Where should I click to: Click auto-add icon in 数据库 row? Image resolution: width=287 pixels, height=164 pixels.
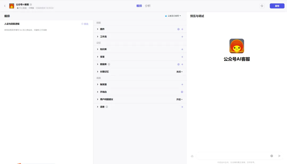tap(178, 64)
